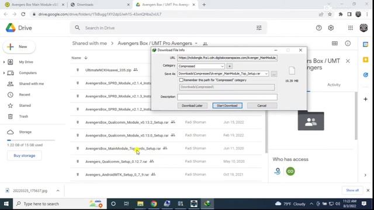The image size is (374, 210).
Task: Open Activity tab in details panel
Action: [334, 85]
